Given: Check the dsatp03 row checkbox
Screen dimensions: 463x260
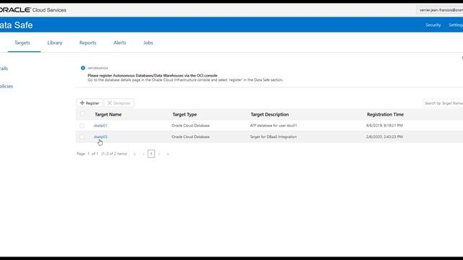Looking at the screenshot, I should [x=82, y=136].
